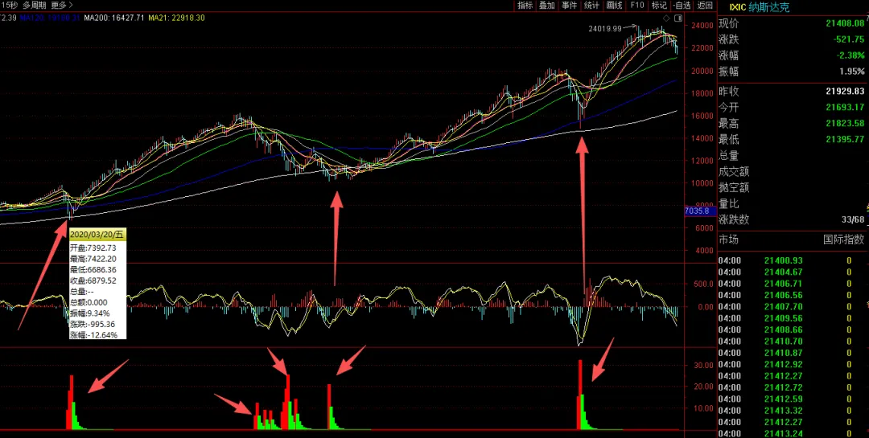Click the 24000 price axis label

pos(702,26)
